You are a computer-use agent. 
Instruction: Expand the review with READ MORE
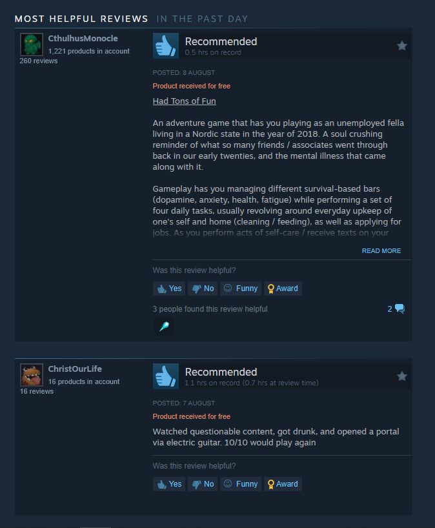point(381,251)
